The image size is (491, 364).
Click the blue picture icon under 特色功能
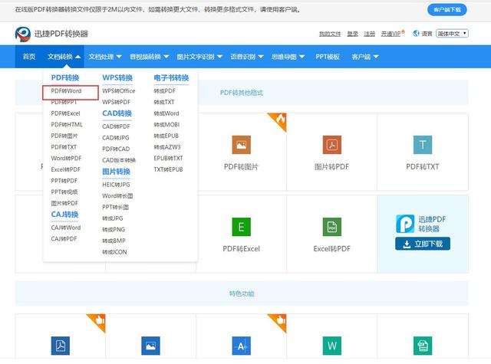150,346
